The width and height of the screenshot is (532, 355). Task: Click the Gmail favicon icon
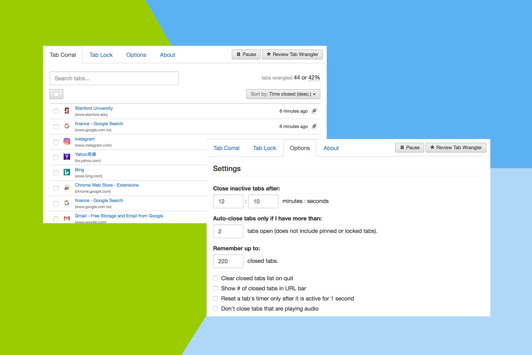pos(66,218)
